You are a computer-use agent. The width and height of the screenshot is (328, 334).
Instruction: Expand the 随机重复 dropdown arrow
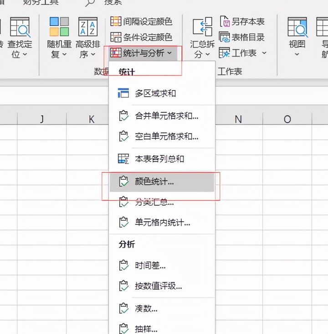pos(64,54)
